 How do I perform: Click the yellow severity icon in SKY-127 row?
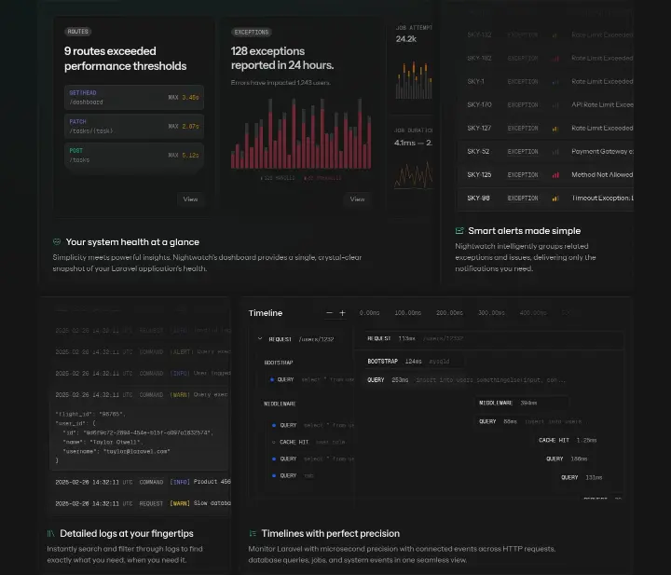pyautogui.click(x=555, y=129)
